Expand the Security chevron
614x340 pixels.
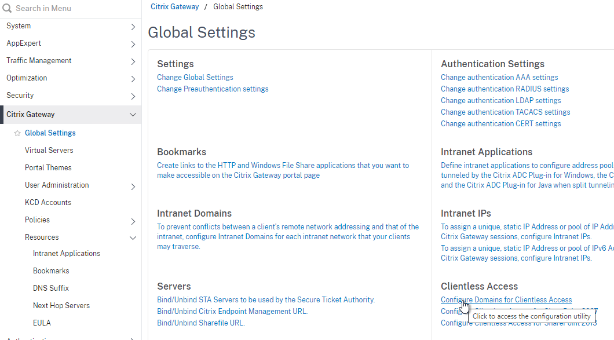click(x=133, y=96)
